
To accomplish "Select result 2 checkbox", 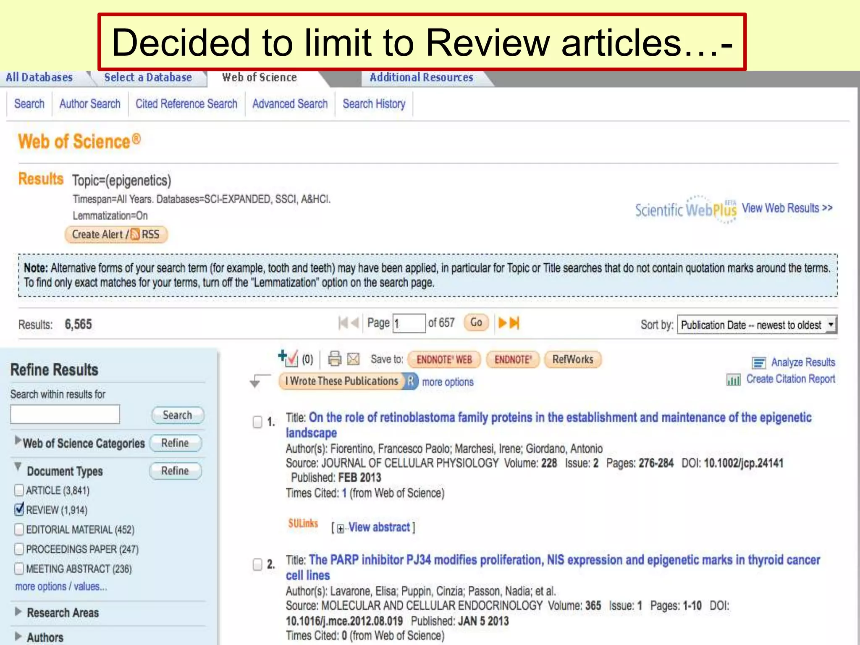I will pos(257,564).
